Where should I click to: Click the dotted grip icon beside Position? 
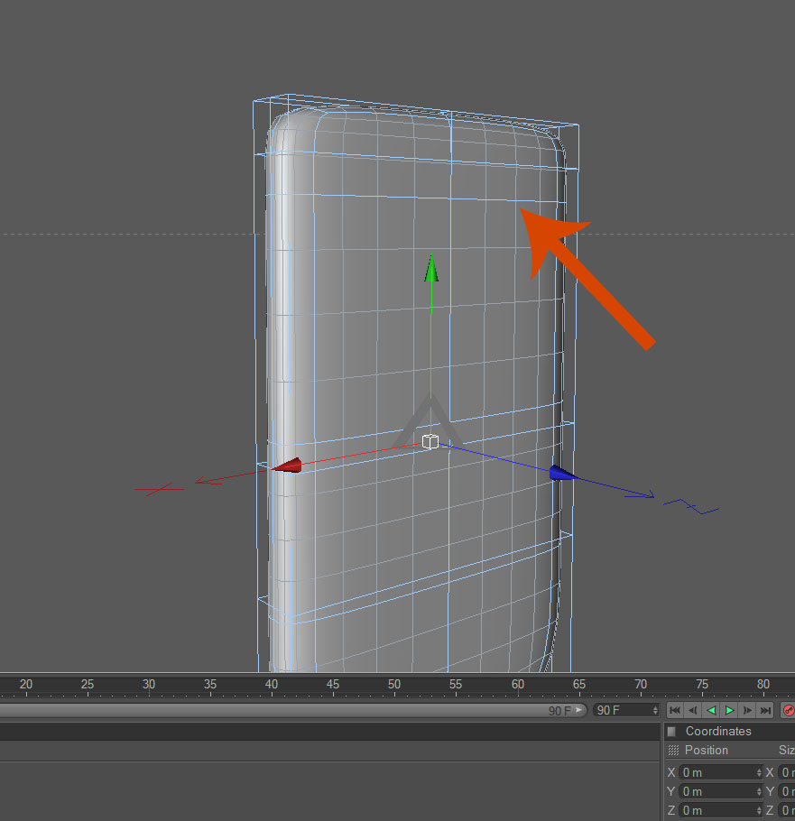pyautogui.click(x=673, y=751)
